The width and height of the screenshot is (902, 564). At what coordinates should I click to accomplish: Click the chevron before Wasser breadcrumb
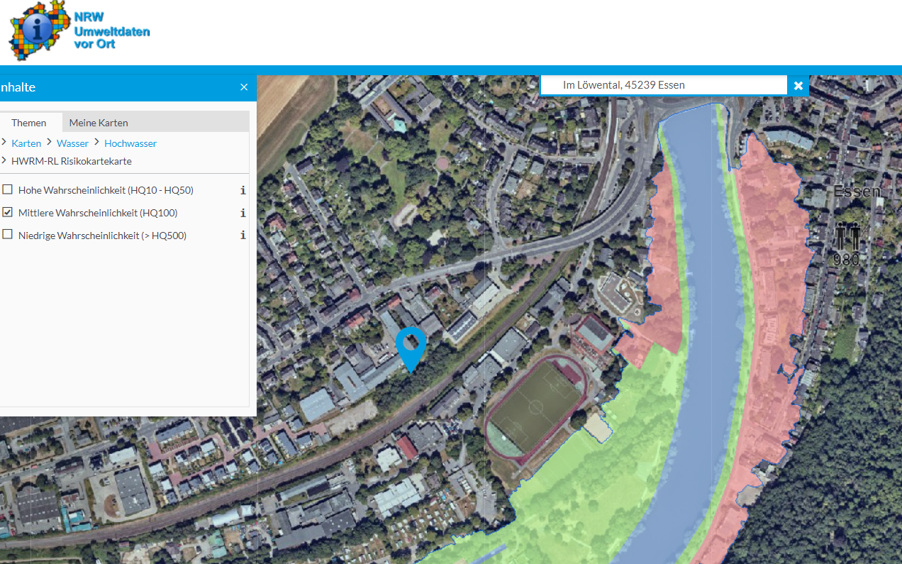[x=49, y=143]
